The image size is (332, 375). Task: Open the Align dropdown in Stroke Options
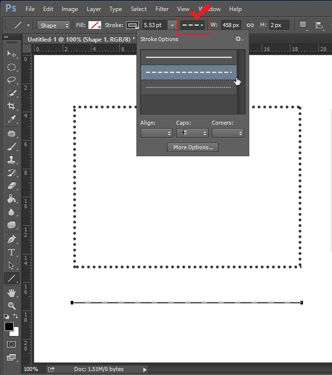[x=156, y=133]
